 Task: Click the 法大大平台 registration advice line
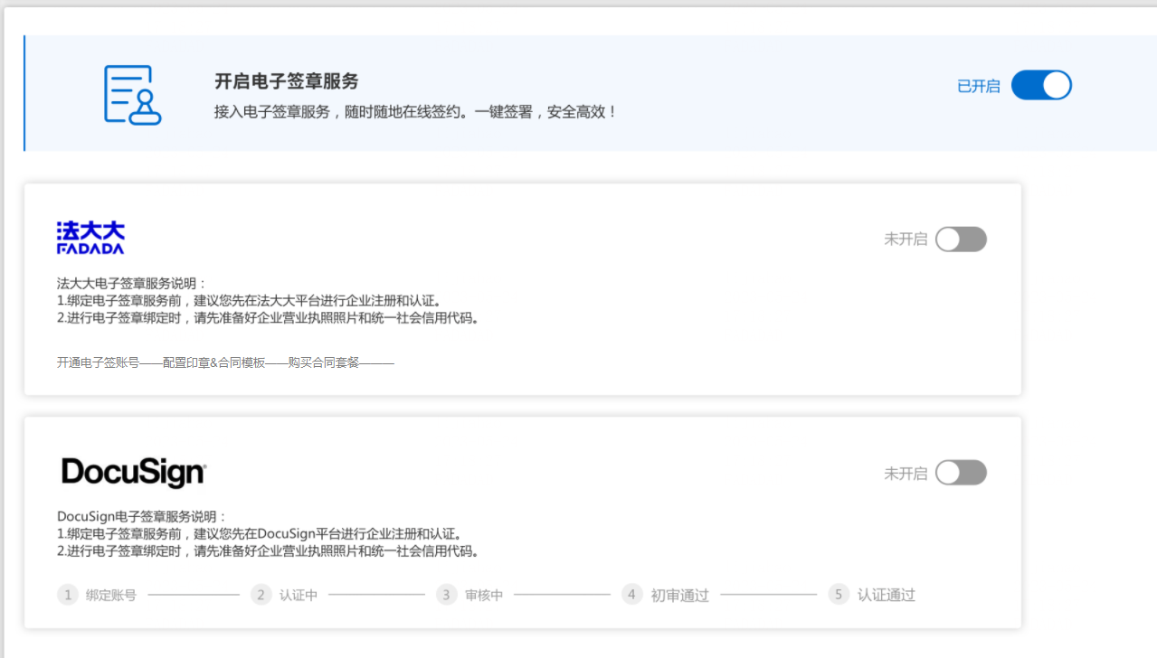(x=249, y=301)
